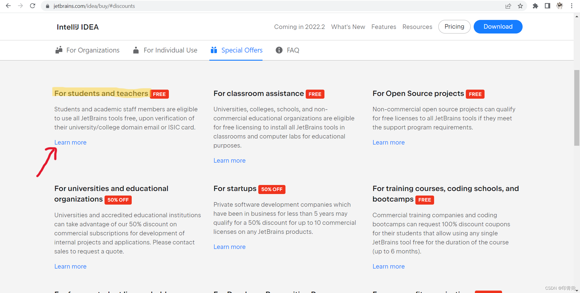This screenshot has height=293, width=580.
Task: Bookmark this page with the star icon
Action: point(520,6)
